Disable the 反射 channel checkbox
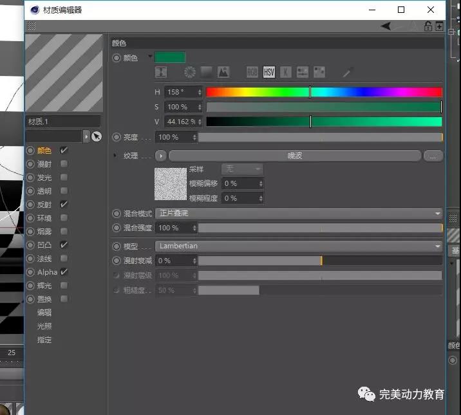The image size is (461, 415). click(x=64, y=204)
